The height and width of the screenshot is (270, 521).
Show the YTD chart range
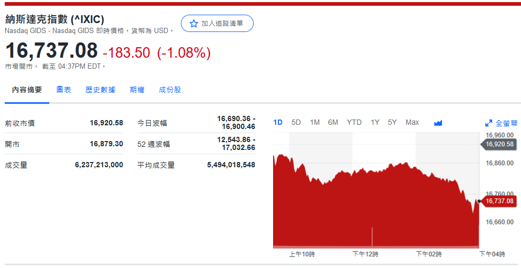click(354, 122)
